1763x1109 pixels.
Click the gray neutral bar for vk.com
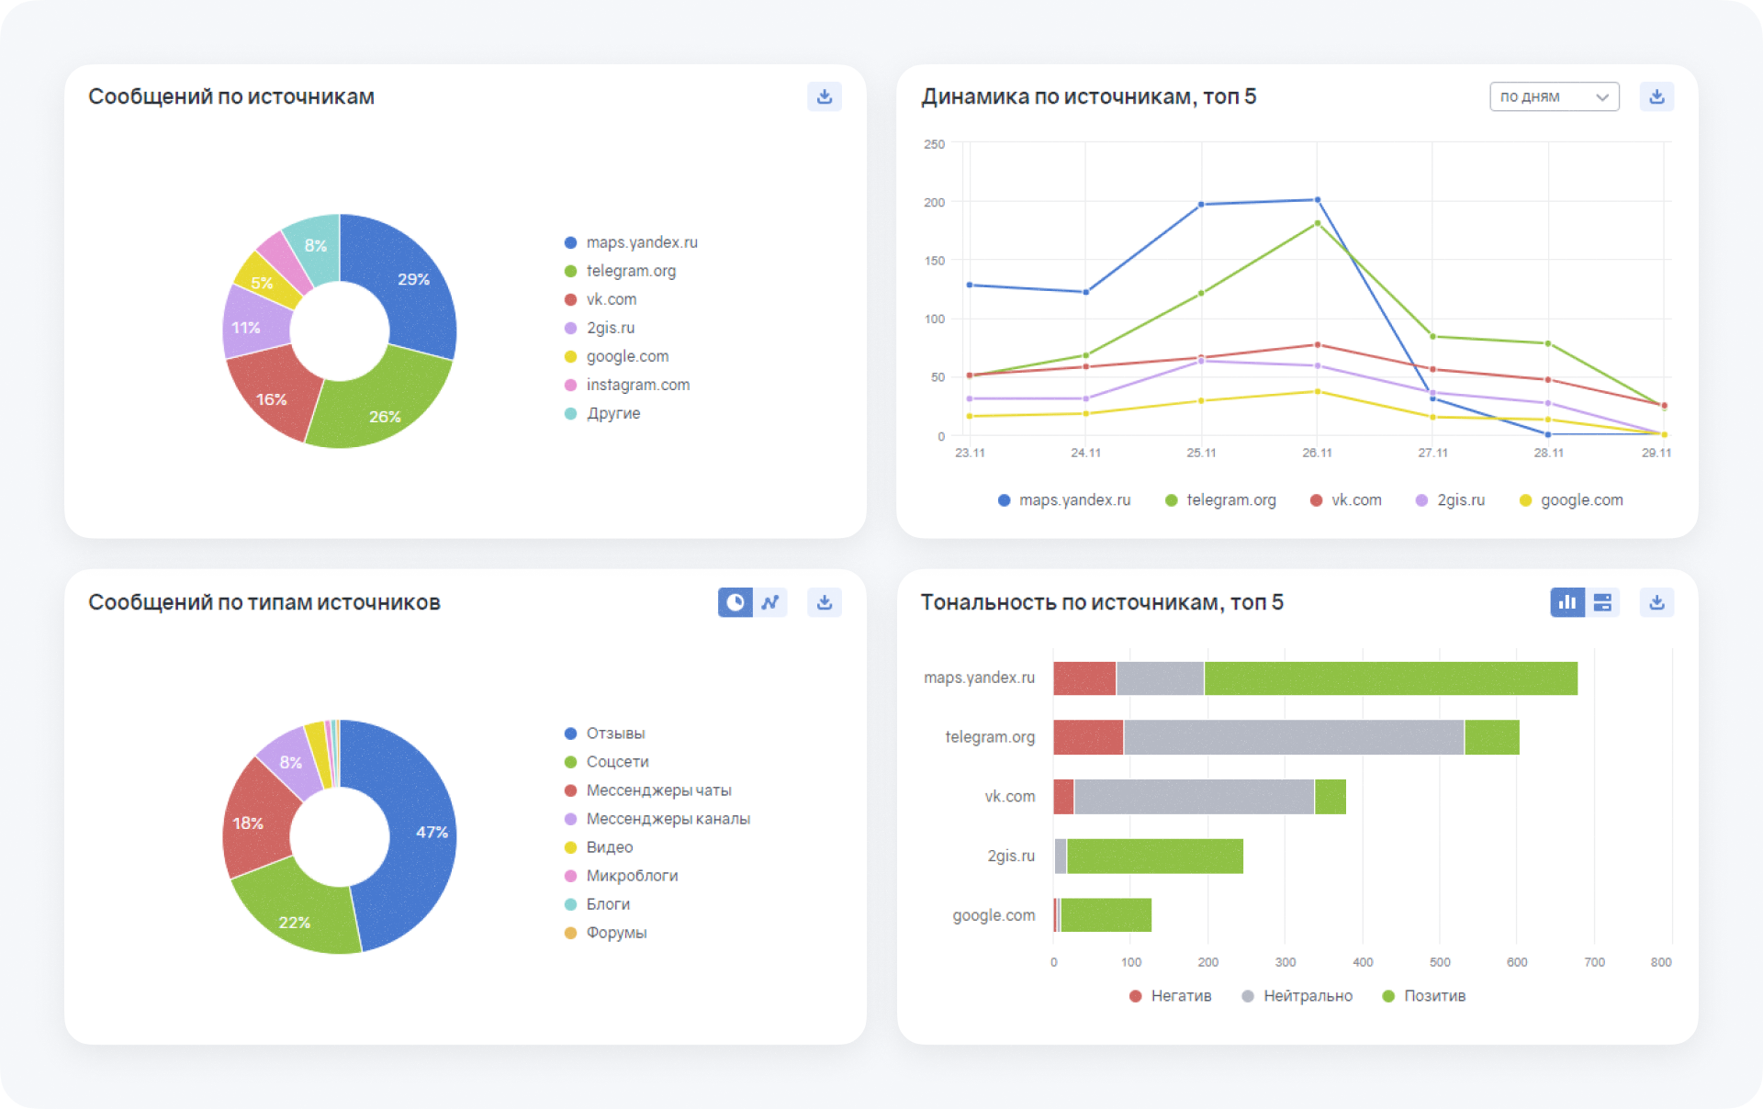[1194, 797]
